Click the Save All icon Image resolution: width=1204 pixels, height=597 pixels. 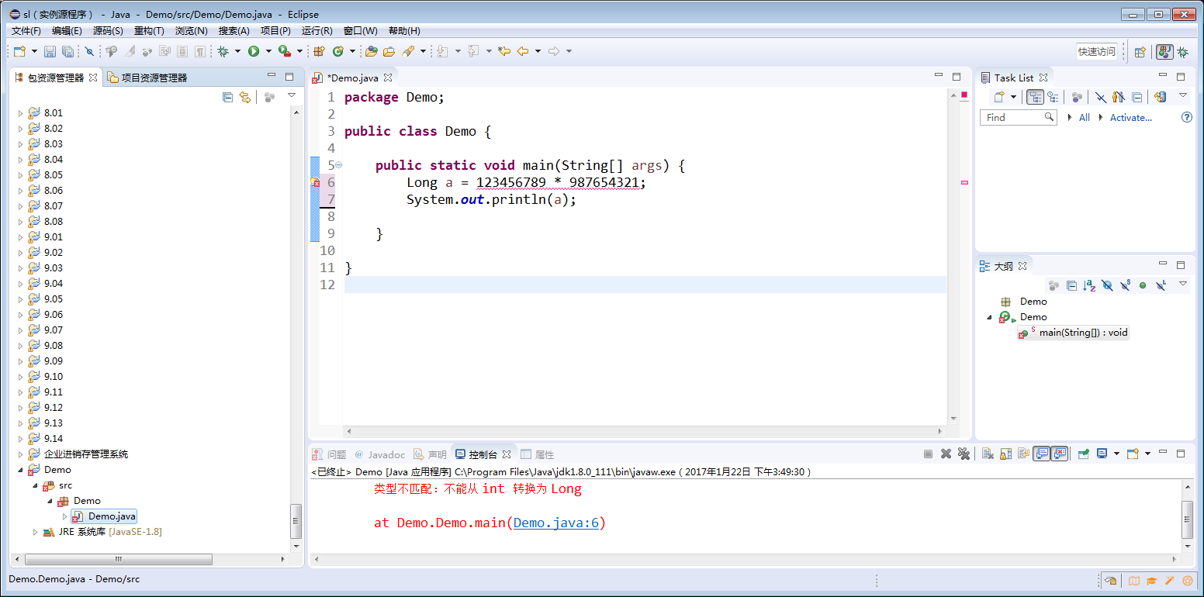tap(68, 51)
